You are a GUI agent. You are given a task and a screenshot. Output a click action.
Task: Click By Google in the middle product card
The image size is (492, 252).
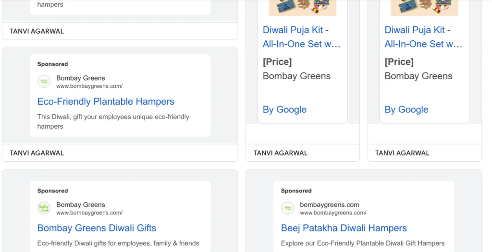click(x=284, y=109)
